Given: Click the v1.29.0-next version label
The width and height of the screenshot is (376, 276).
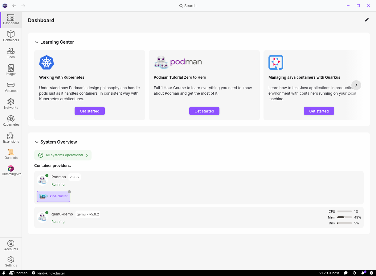Looking at the screenshot, I should 329,273.
